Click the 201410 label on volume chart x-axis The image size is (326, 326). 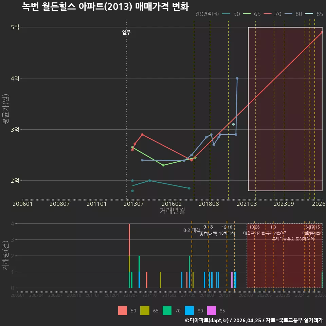pos(149,295)
